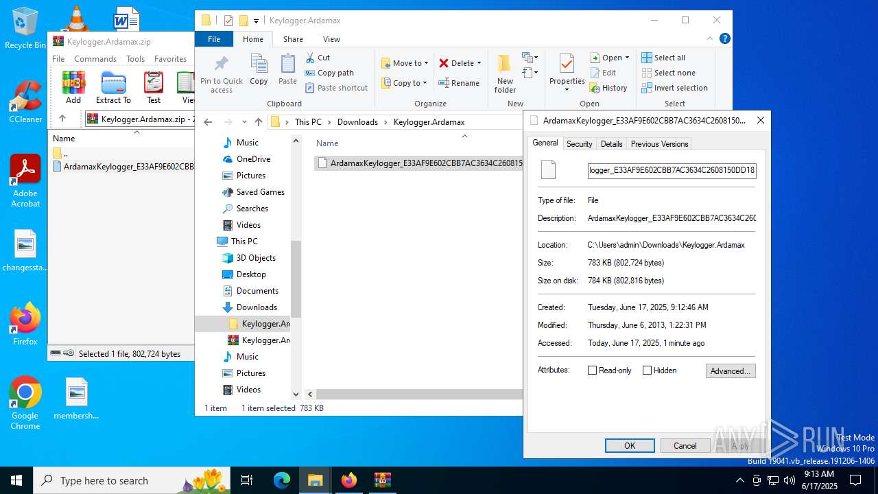This screenshot has height=494, width=878.
Task: Create a New folder
Action: click(505, 74)
